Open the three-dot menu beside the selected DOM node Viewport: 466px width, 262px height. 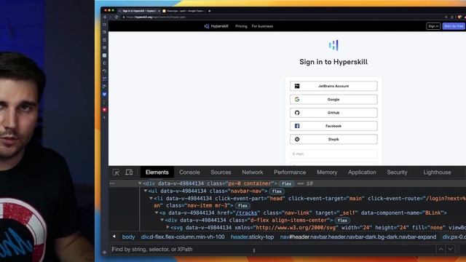point(112,183)
